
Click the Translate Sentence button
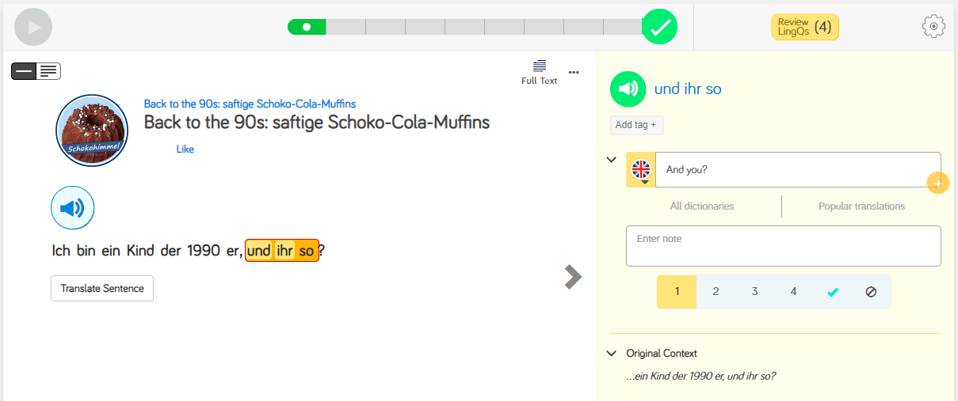[102, 289]
